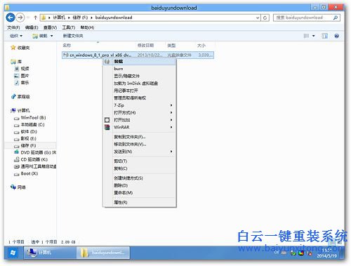Choose 显示/隐藏文件 in context menu
The height and width of the screenshot is (266, 351).
[x=140, y=76]
